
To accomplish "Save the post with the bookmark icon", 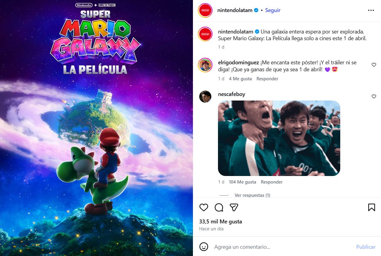I will pos(372,207).
